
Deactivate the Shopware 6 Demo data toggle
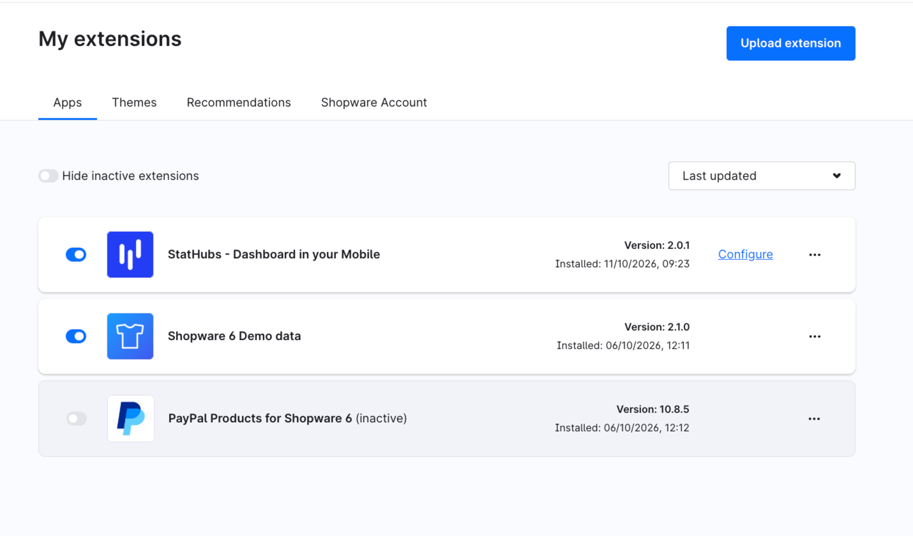tap(76, 336)
